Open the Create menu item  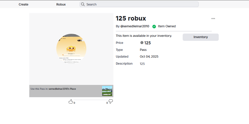click(24, 4)
